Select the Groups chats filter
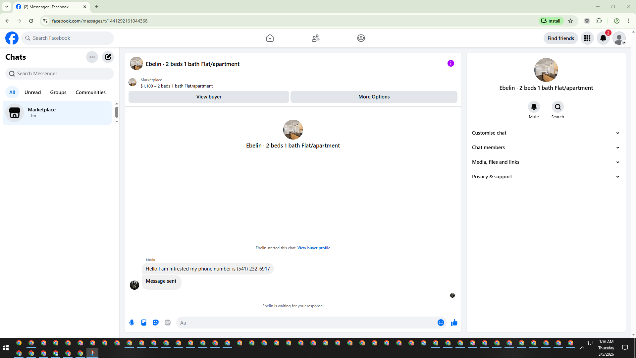636x358 pixels. 58,92
